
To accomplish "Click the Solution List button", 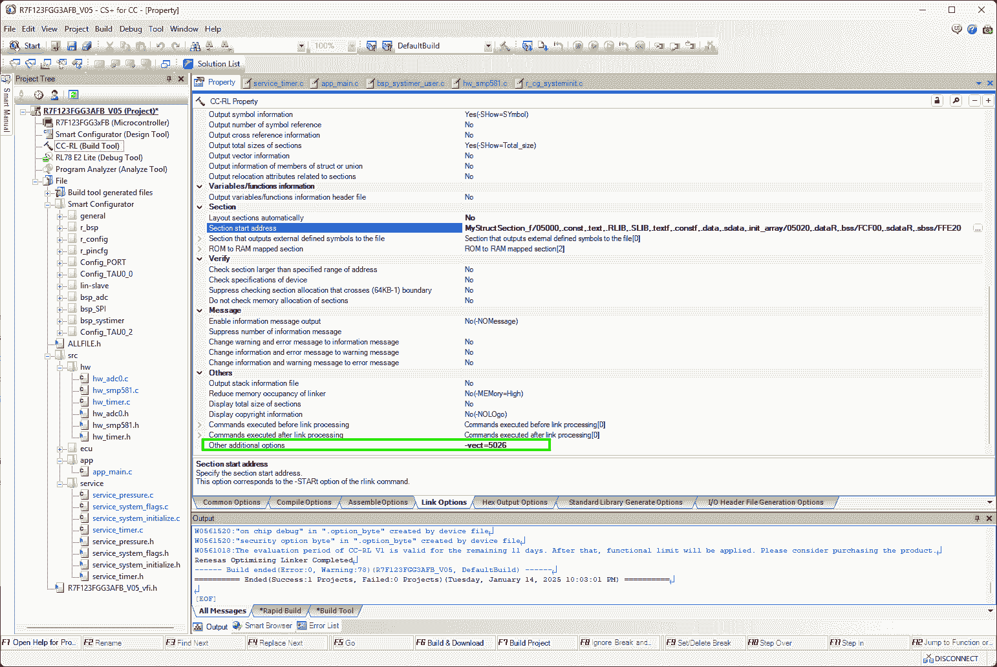I will click(211, 64).
